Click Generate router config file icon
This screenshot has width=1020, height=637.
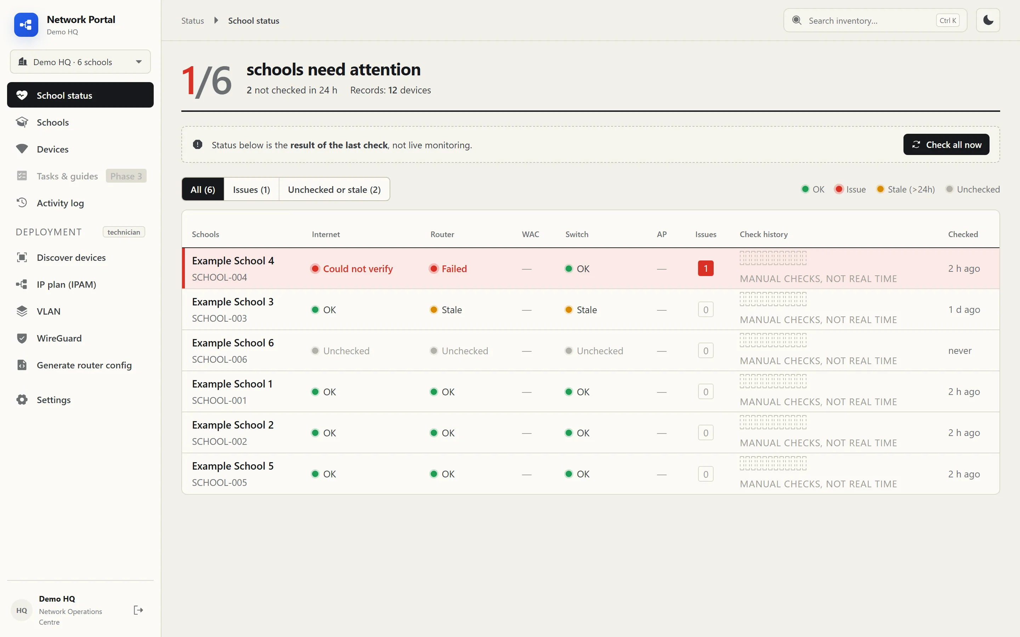(22, 365)
